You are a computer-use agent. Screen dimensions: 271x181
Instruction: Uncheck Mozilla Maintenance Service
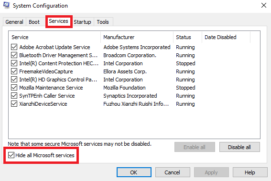pyautogui.click(x=14, y=88)
